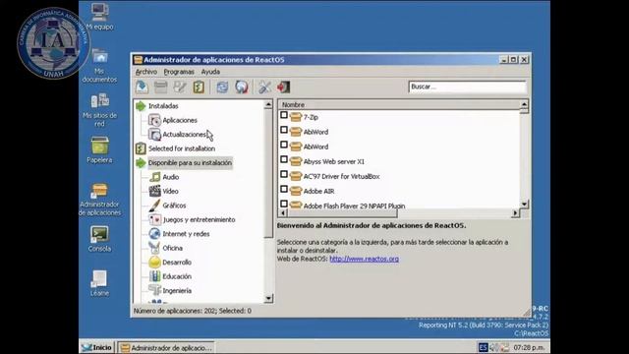This screenshot has width=629, height=354.
Task: Click the Exit toolbar icon with red arrow
Action: [x=283, y=87]
